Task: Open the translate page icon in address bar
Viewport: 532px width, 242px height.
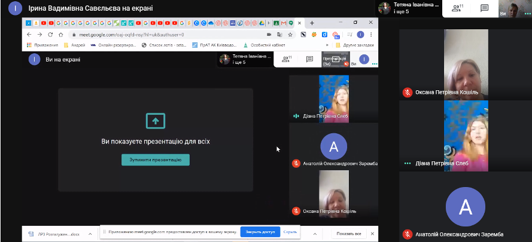Action: point(279,35)
